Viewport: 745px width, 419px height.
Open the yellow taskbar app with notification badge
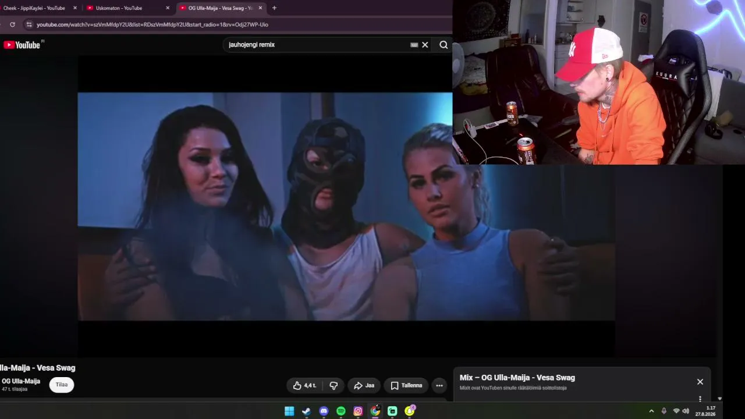[x=410, y=411]
